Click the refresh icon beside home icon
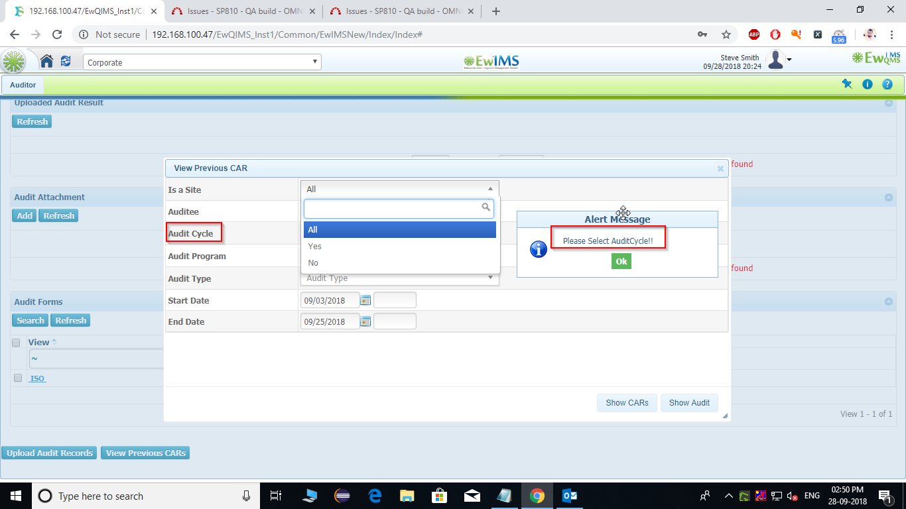 click(66, 62)
